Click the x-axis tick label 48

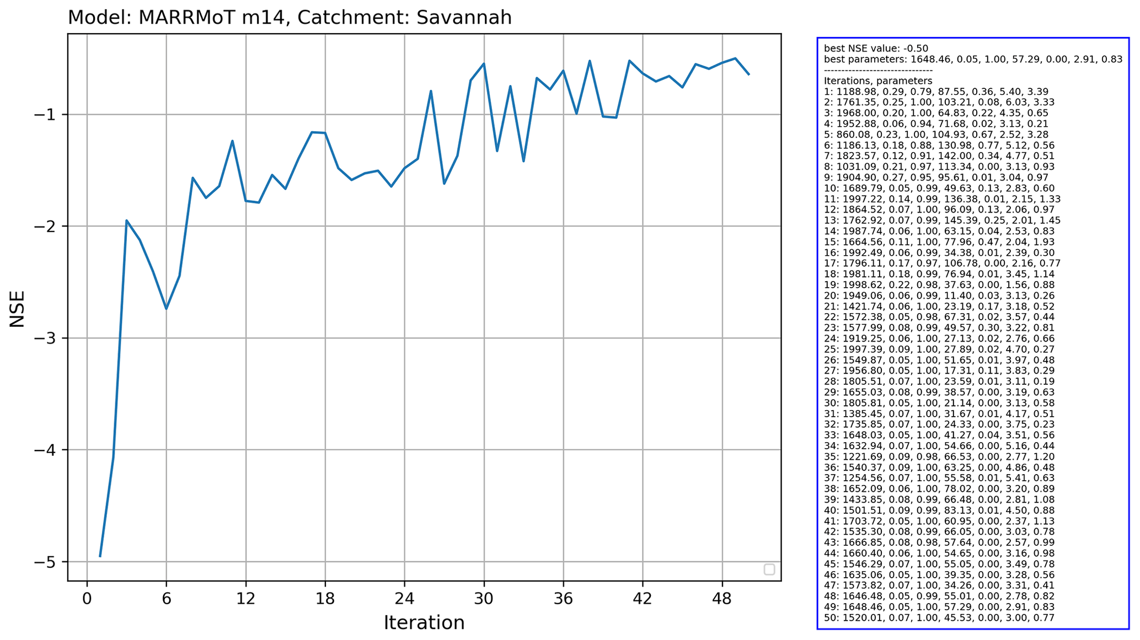[722, 599]
